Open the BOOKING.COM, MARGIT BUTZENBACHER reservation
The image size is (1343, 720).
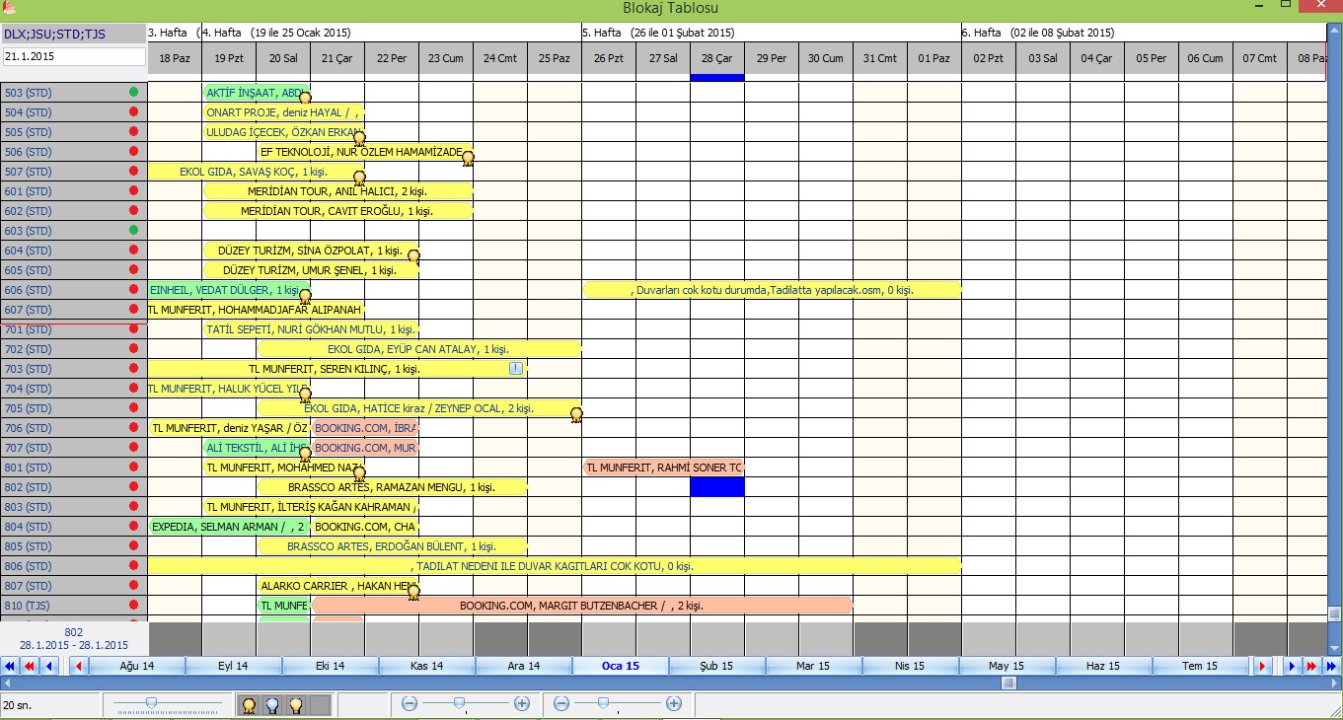[x=581, y=605]
